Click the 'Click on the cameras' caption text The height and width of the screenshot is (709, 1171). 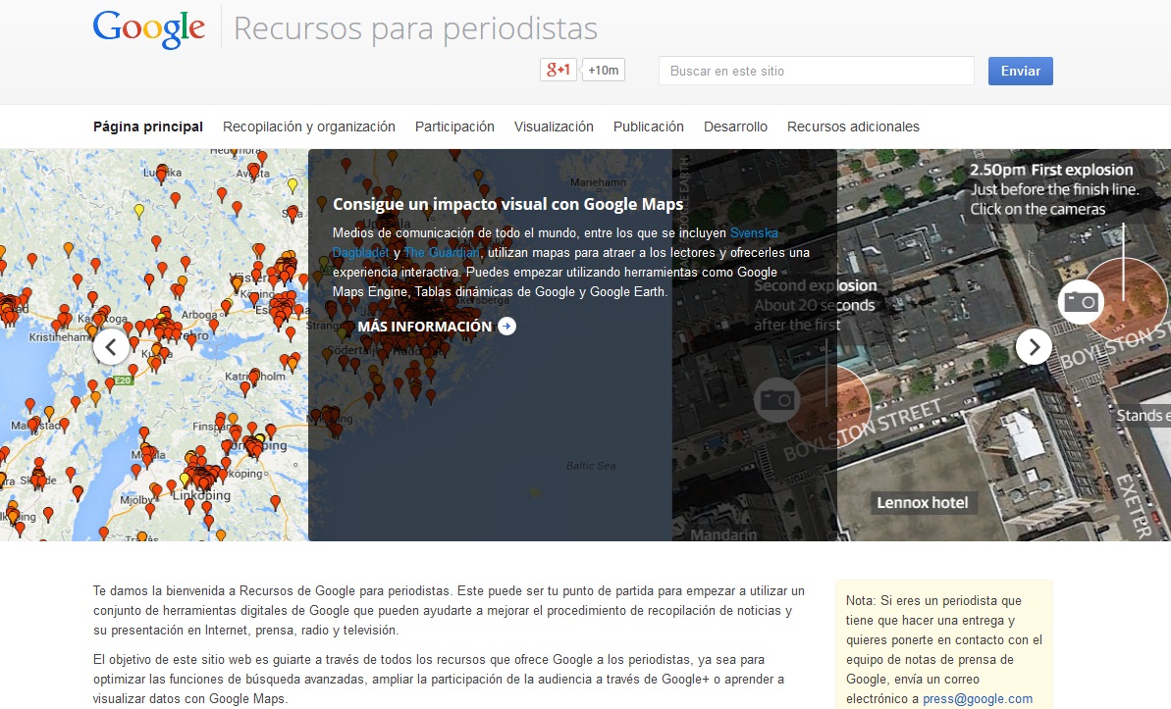pyautogui.click(x=1038, y=210)
